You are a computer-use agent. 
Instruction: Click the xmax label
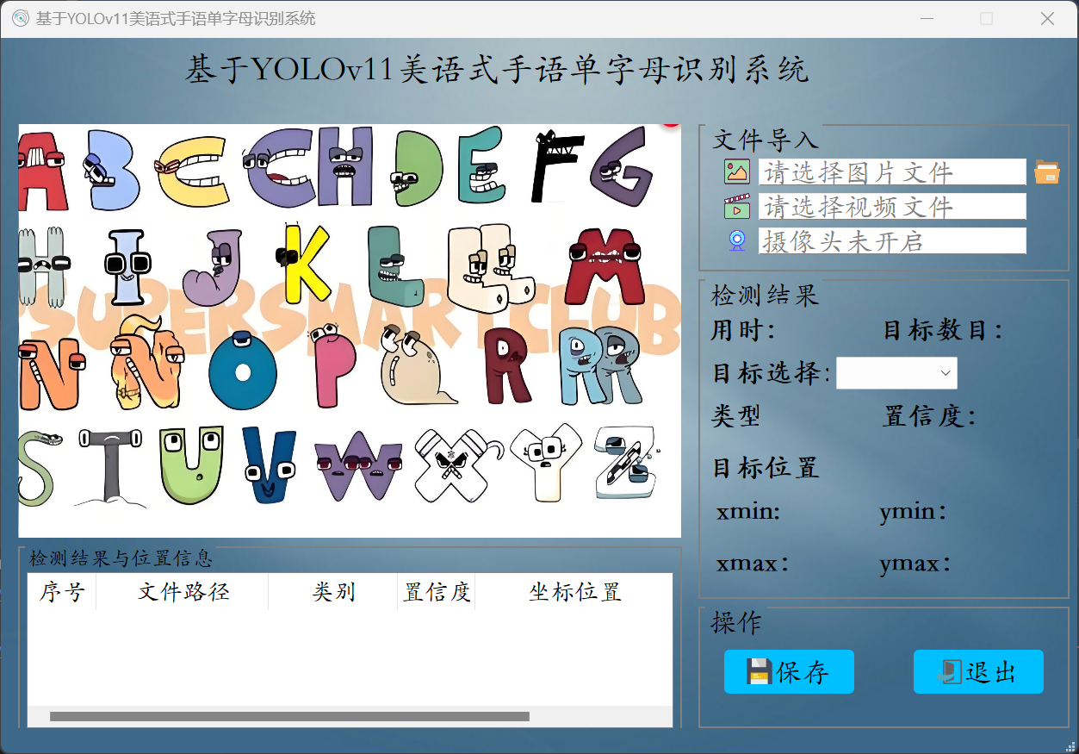753,564
